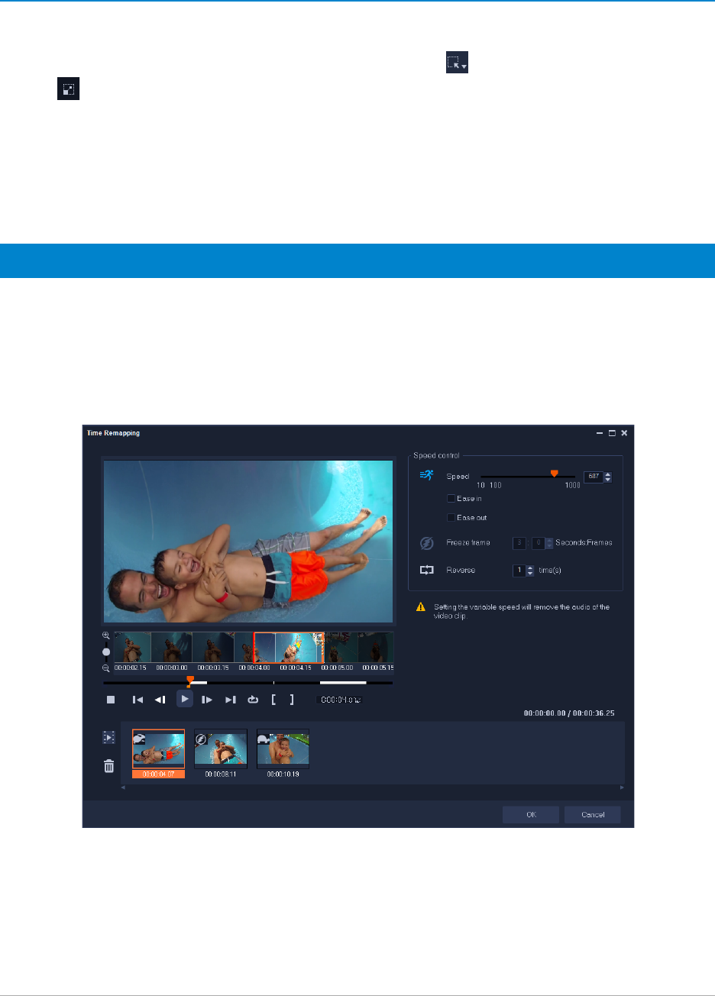Click the orange playhead marker on scrubber

(190, 680)
